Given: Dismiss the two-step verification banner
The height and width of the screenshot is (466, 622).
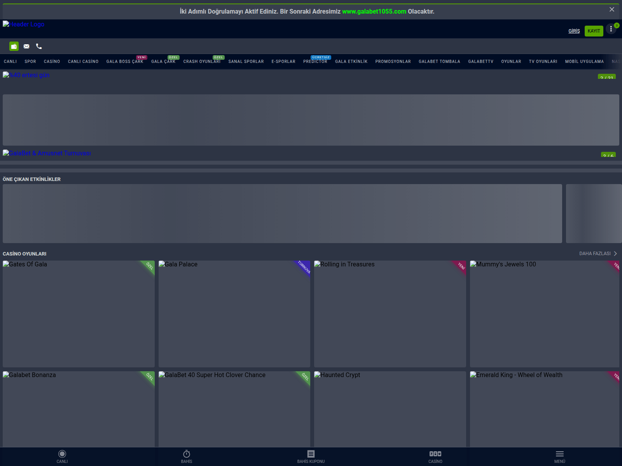Looking at the screenshot, I should tap(613, 9).
